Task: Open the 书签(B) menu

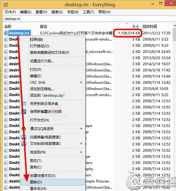Action: tap(73, 12)
